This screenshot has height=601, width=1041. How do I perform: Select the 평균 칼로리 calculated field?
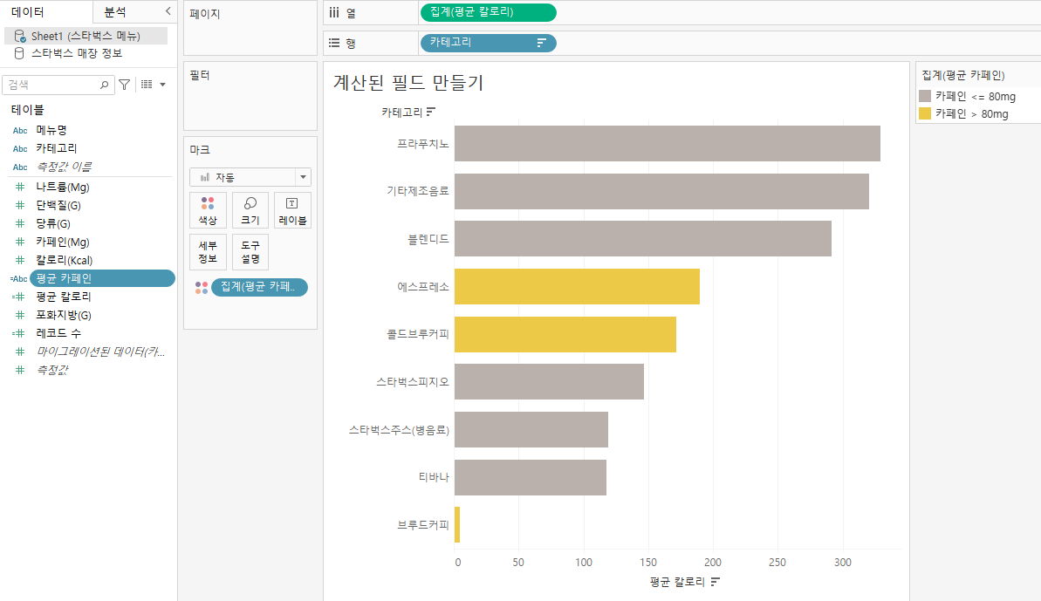[64, 297]
